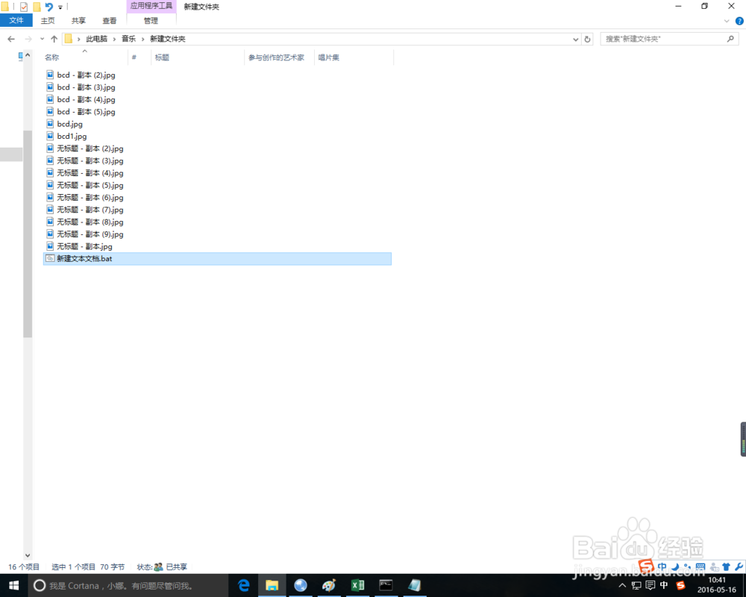Image resolution: width=746 pixels, height=597 pixels.
Task: Click the 新建文本文档.bat file icon
Action: [50, 259]
